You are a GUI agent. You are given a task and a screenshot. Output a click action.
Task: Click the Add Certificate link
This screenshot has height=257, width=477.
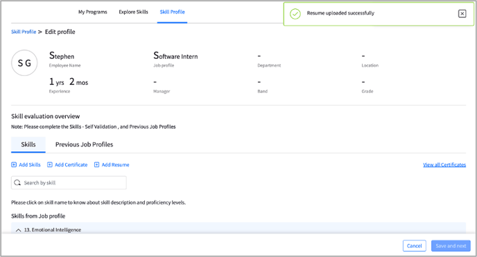(x=71, y=164)
